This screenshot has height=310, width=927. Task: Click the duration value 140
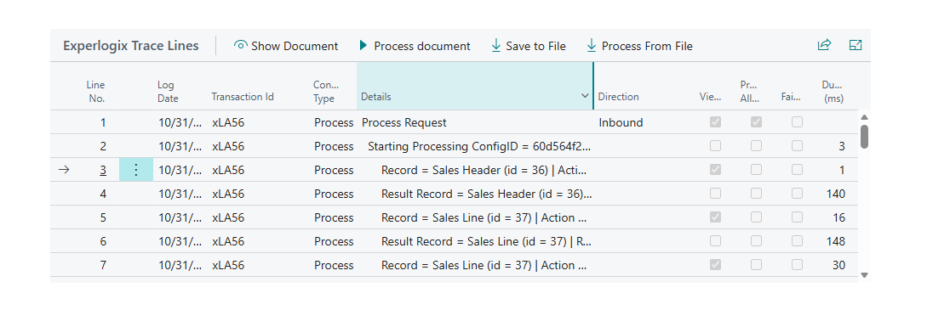[836, 194]
